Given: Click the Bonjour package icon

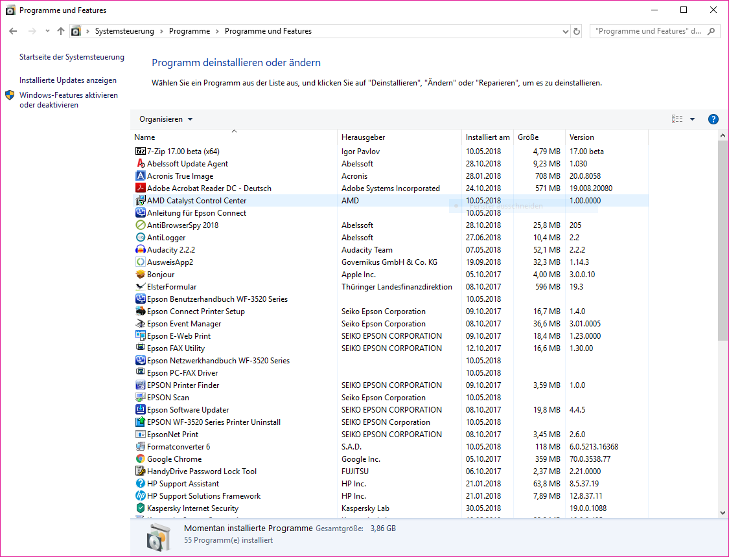Looking at the screenshot, I should (141, 274).
